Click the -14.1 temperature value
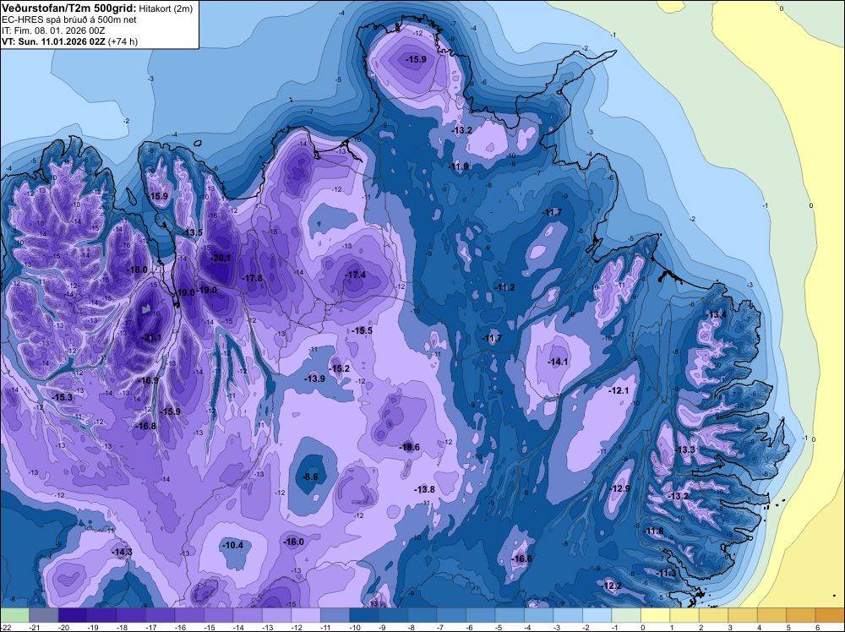 (558, 362)
